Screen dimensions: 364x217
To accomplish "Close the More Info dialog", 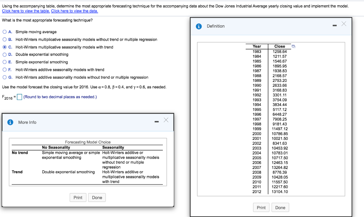I will click(x=166, y=120).
